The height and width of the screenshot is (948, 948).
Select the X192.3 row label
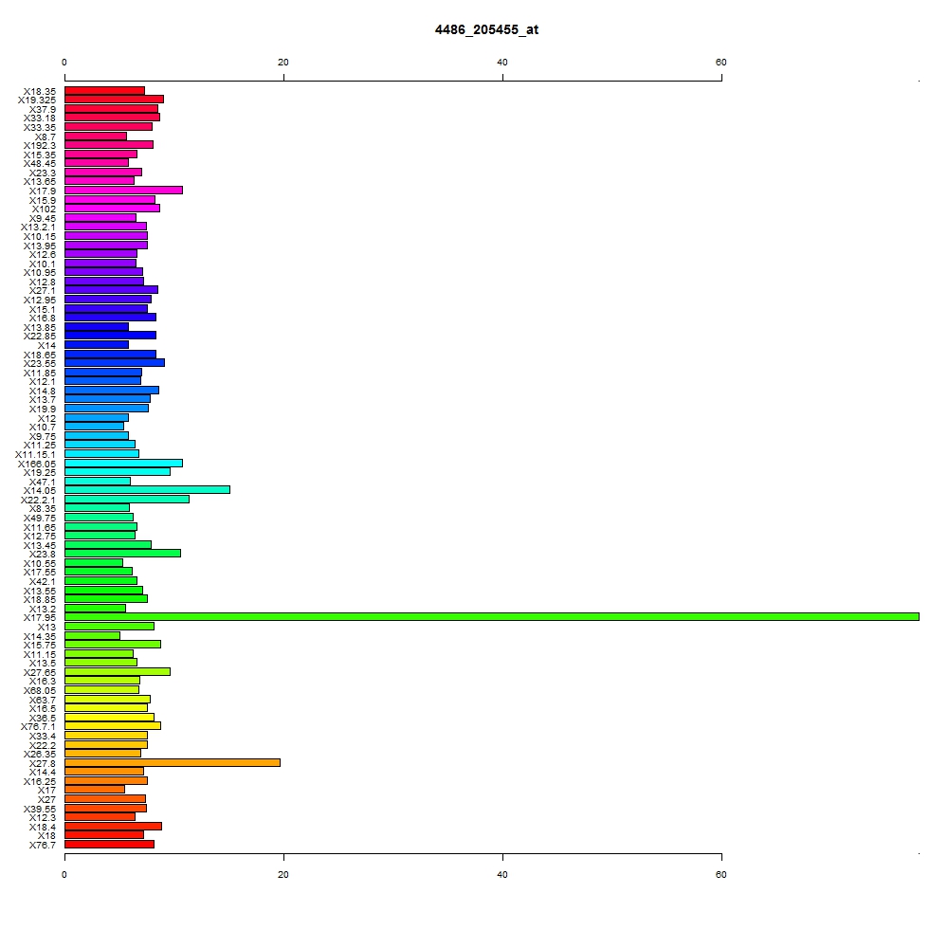point(39,146)
